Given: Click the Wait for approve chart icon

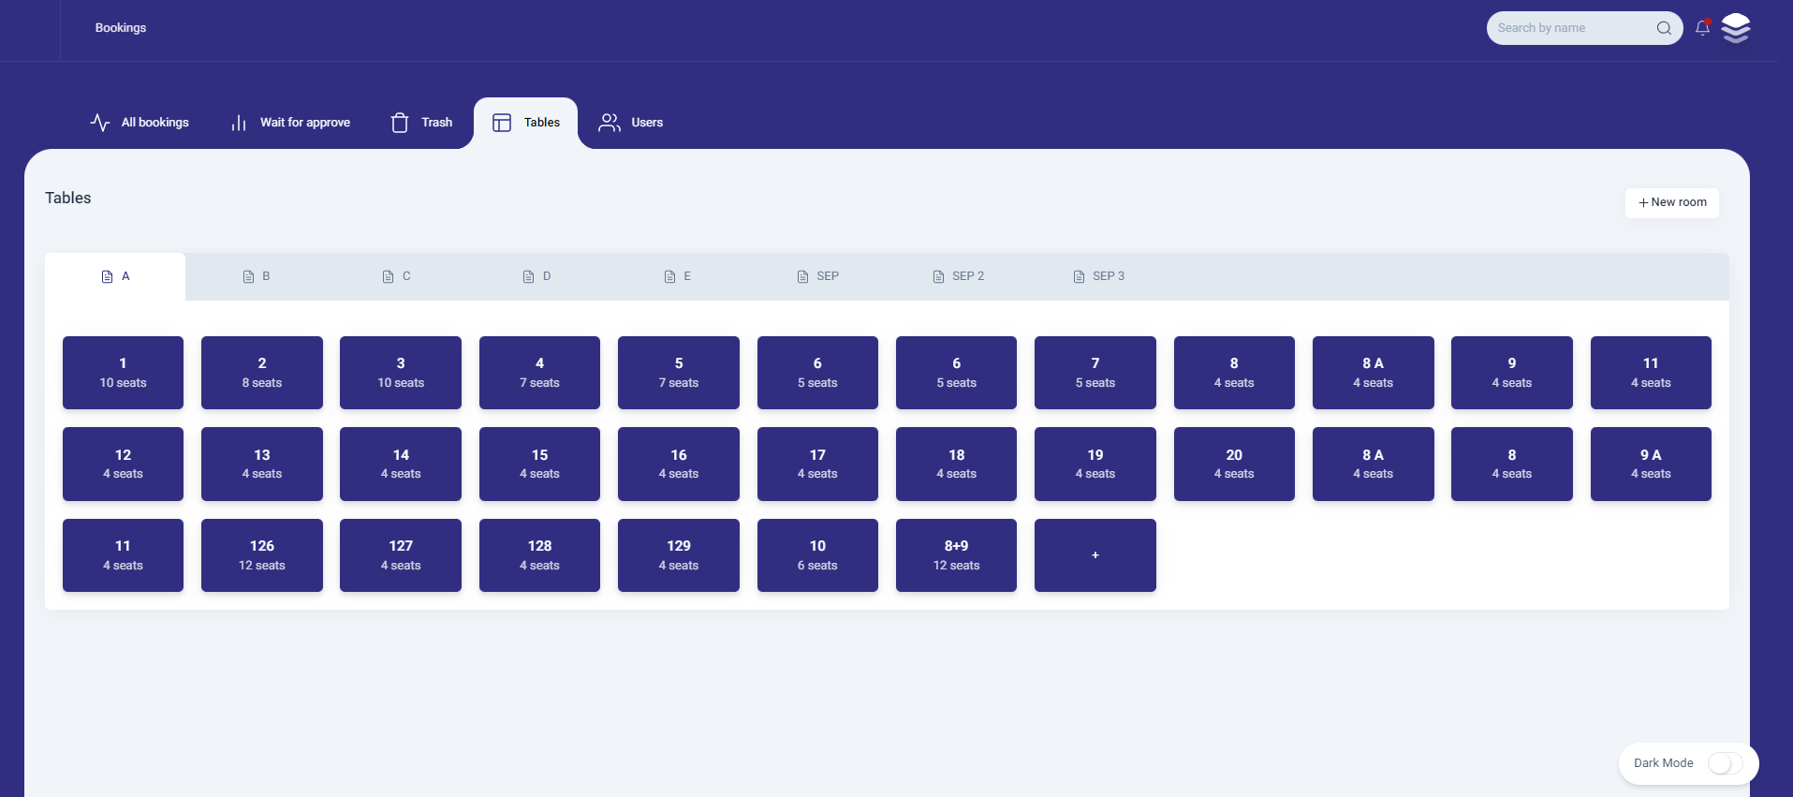Looking at the screenshot, I should pos(239,123).
